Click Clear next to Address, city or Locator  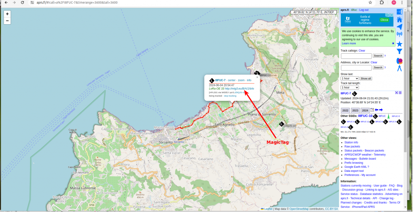(x=374, y=63)
